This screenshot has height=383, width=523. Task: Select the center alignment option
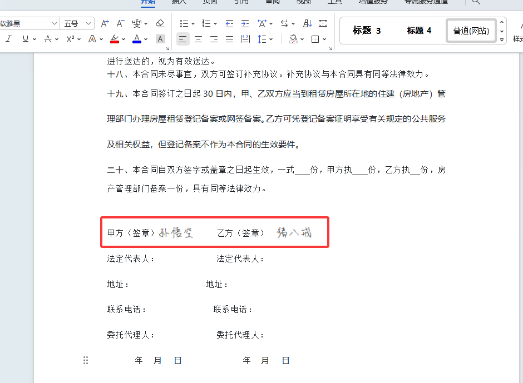pyautogui.click(x=198, y=39)
